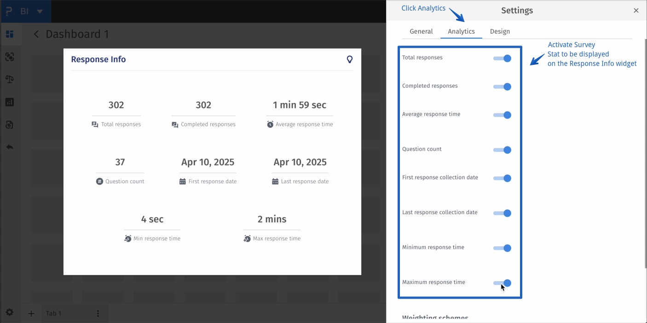Click the back chevron beside Dashboard 1
This screenshot has width=647, height=323.
(x=36, y=34)
